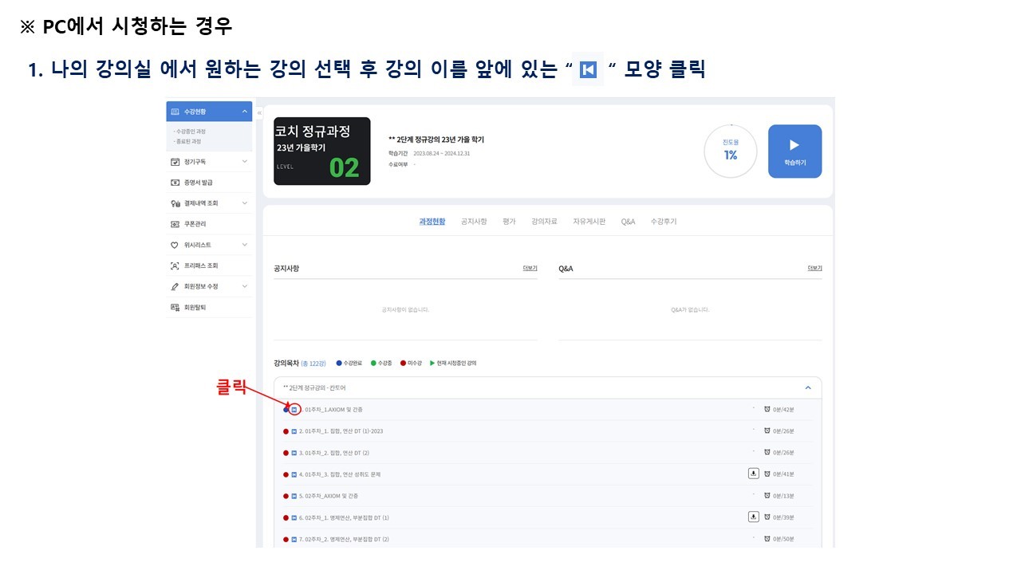The image size is (1021, 574).
Task: Expand the 위시리스트 submenu chevron
Action: pyautogui.click(x=244, y=245)
